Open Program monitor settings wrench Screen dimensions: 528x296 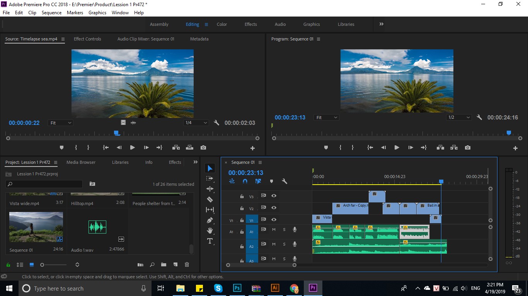point(479,117)
